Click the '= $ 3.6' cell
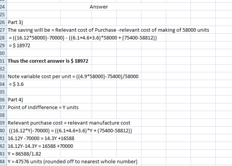The width and height of the screenshot is (232, 166). pyautogui.click(x=16, y=84)
